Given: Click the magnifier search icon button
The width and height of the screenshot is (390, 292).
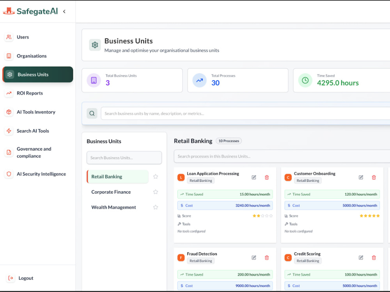Looking at the screenshot, I should click(x=92, y=113).
